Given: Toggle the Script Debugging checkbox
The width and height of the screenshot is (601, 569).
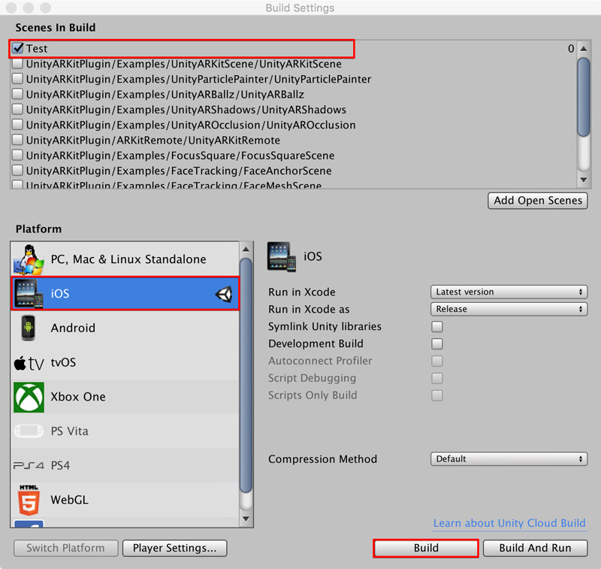Looking at the screenshot, I should 437,378.
